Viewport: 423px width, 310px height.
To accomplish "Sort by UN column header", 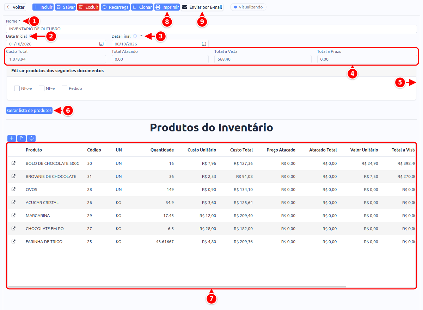I will click(x=119, y=150).
